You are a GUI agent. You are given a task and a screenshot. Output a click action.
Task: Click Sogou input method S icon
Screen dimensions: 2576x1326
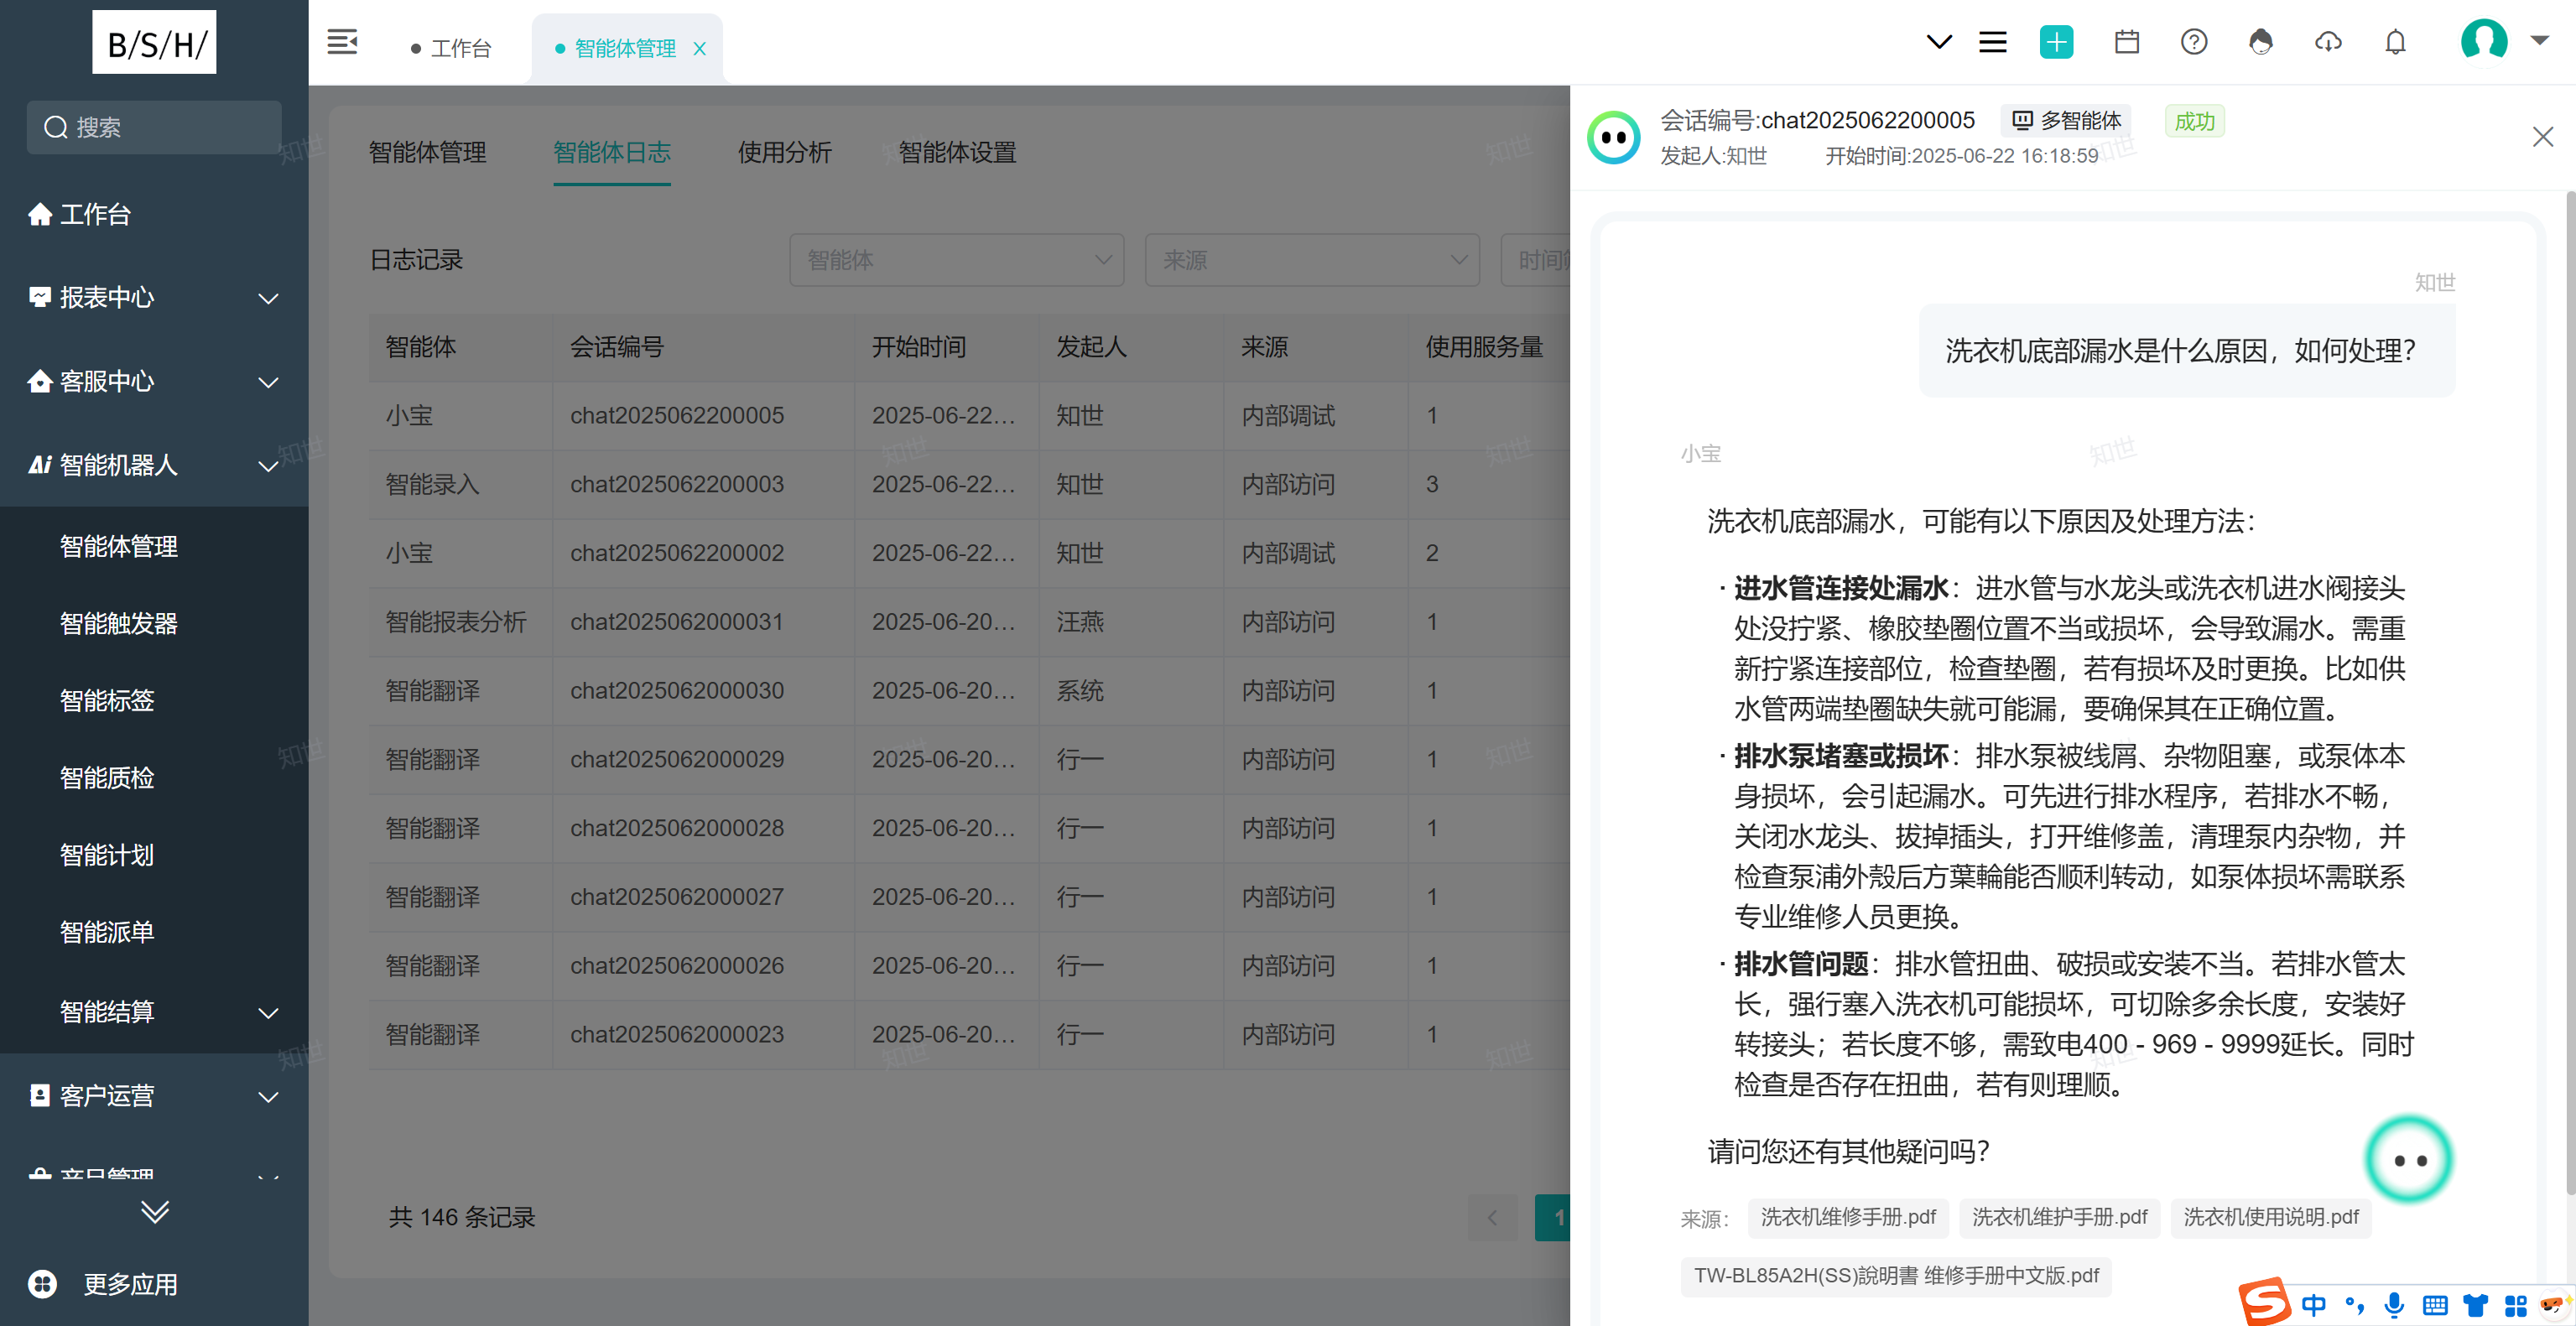point(2264,1301)
